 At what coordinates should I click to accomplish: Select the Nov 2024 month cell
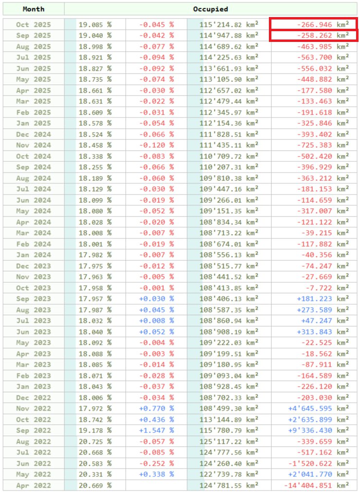point(33,145)
